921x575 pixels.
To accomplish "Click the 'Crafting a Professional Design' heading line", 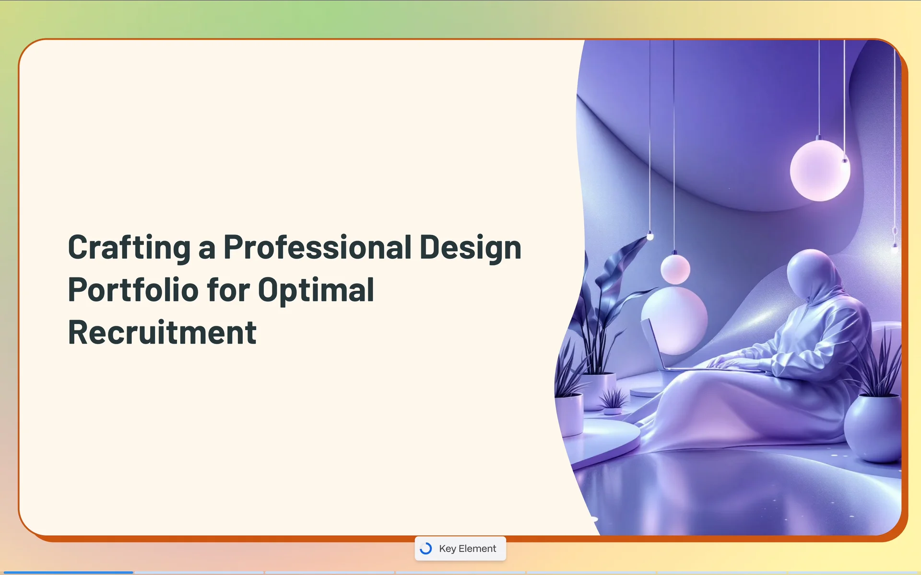I will coord(295,248).
